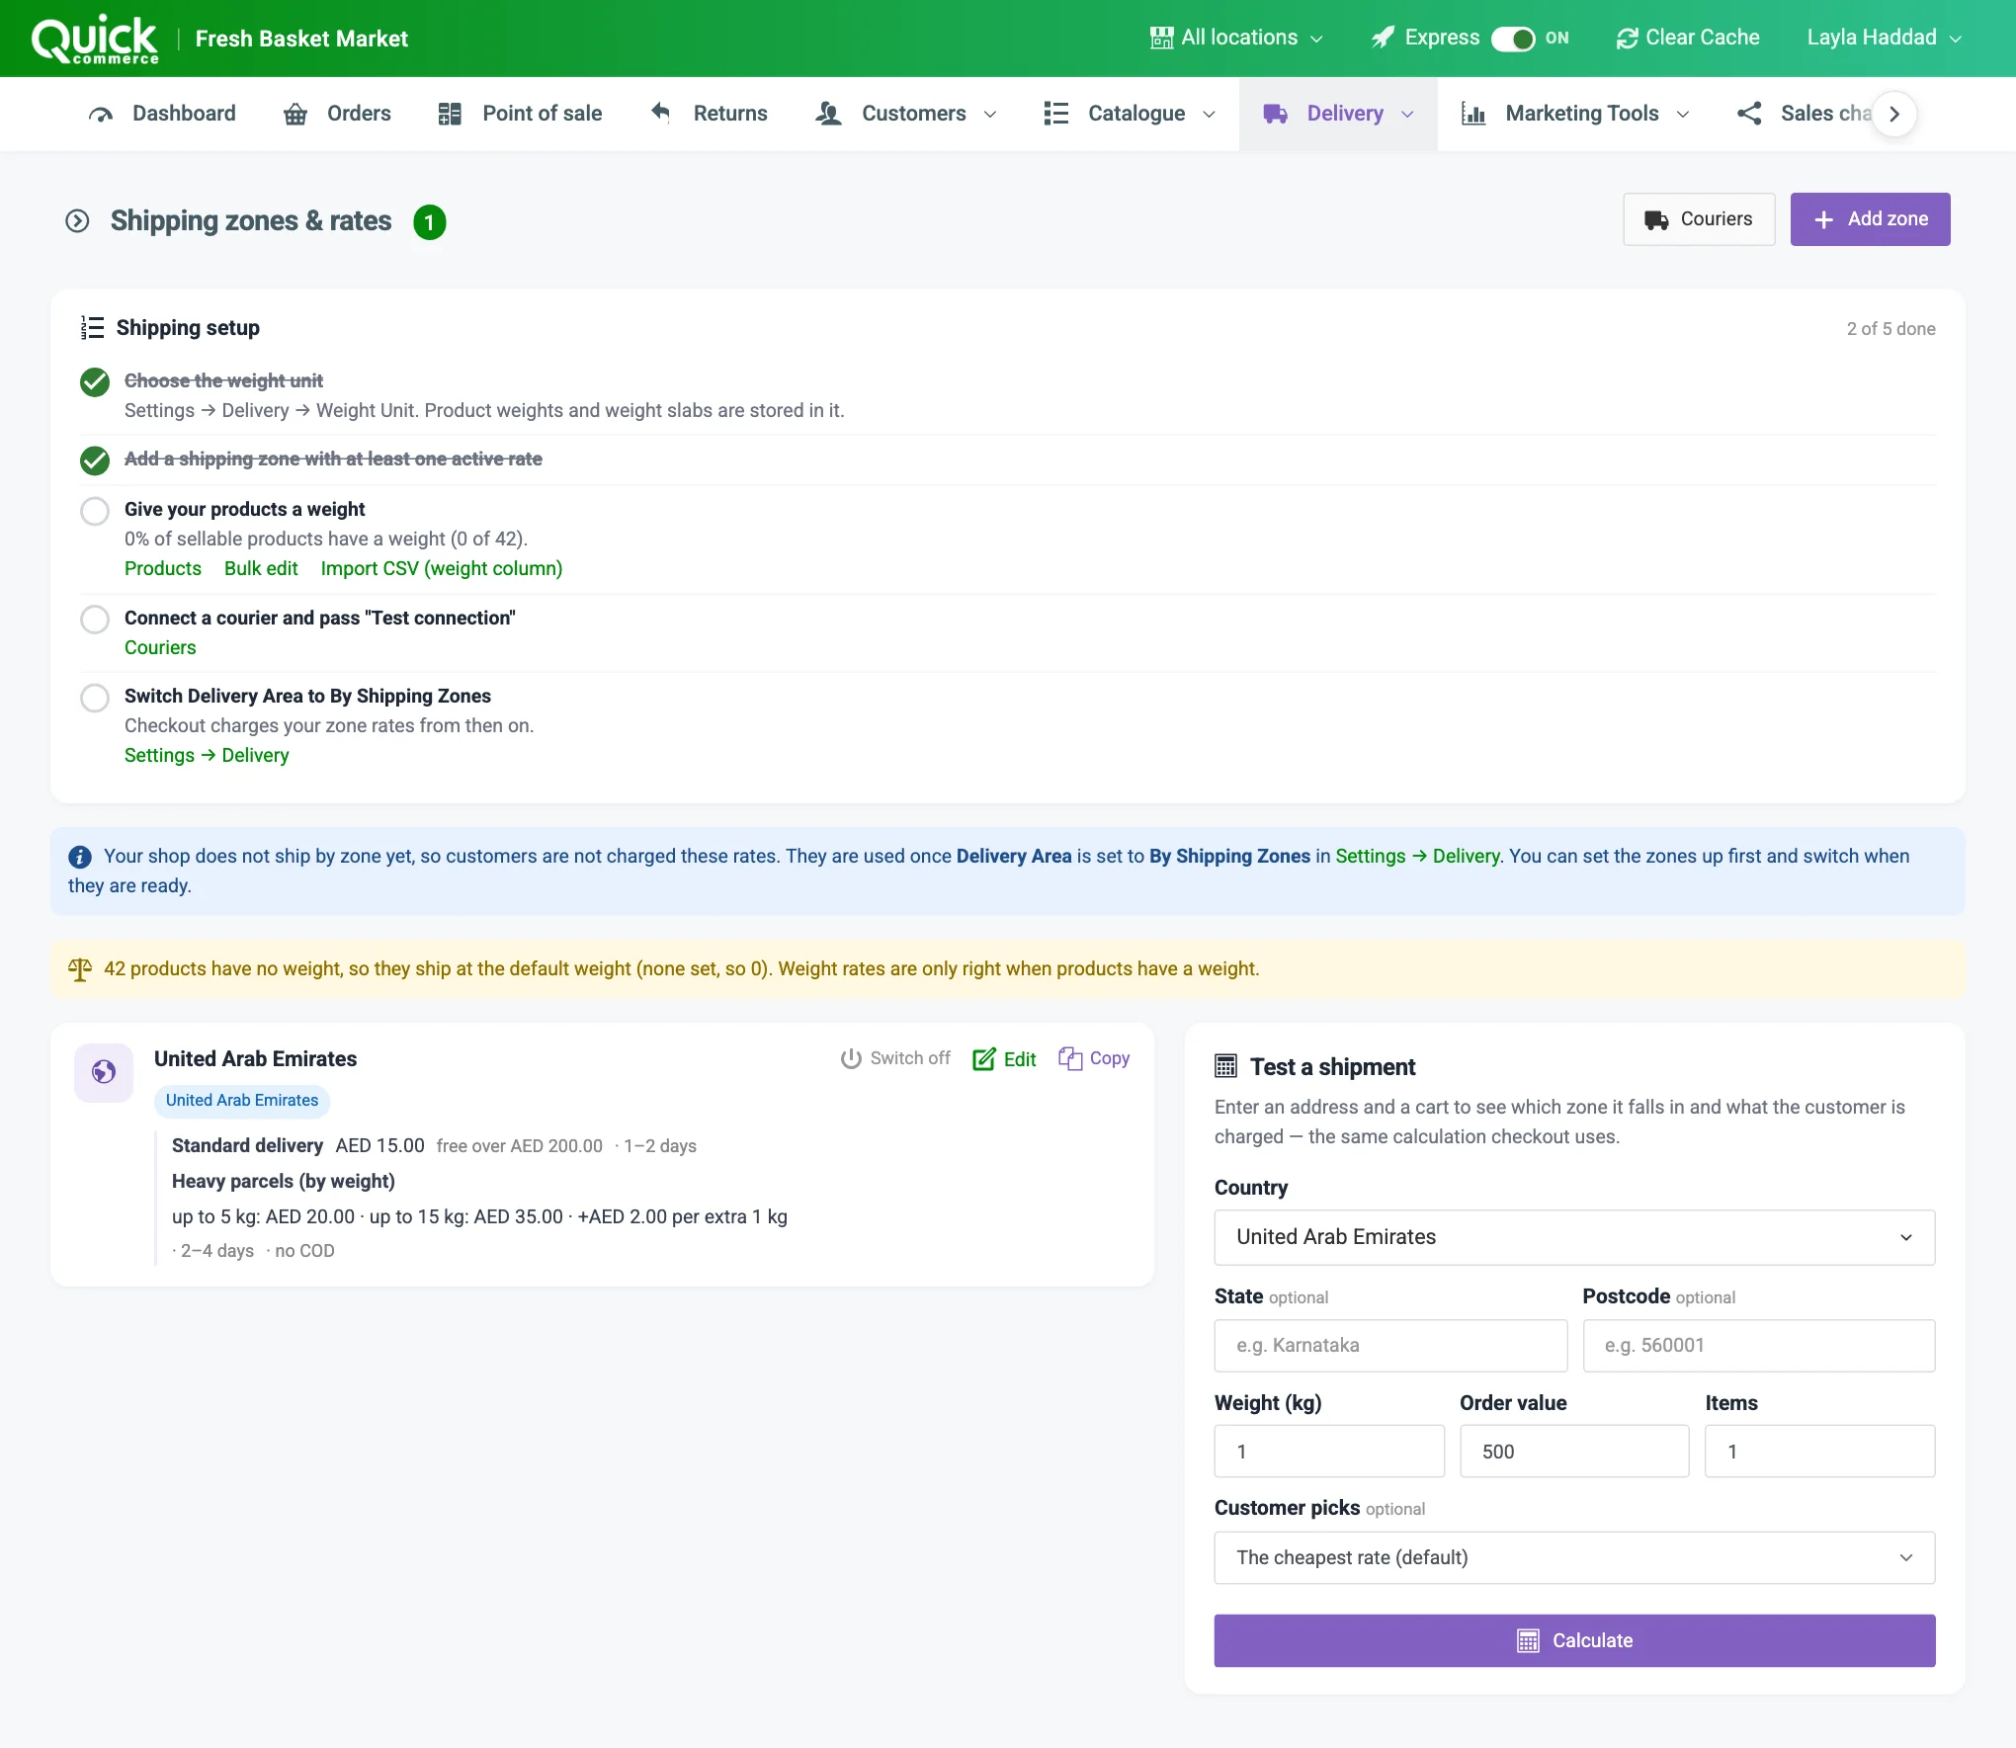
Task: Open the Layla Haddad account menu
Action: [x=1884, y=38]
